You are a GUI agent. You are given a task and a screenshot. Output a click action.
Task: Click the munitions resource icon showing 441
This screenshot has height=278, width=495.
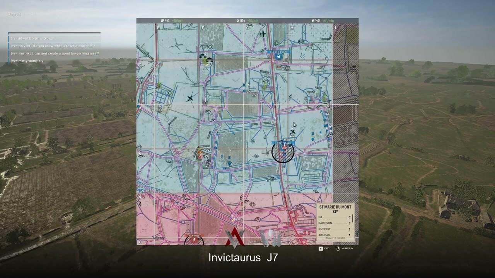[162, 20]
